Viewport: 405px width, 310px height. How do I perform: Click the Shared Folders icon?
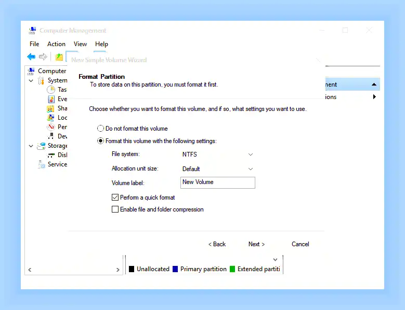50,108
